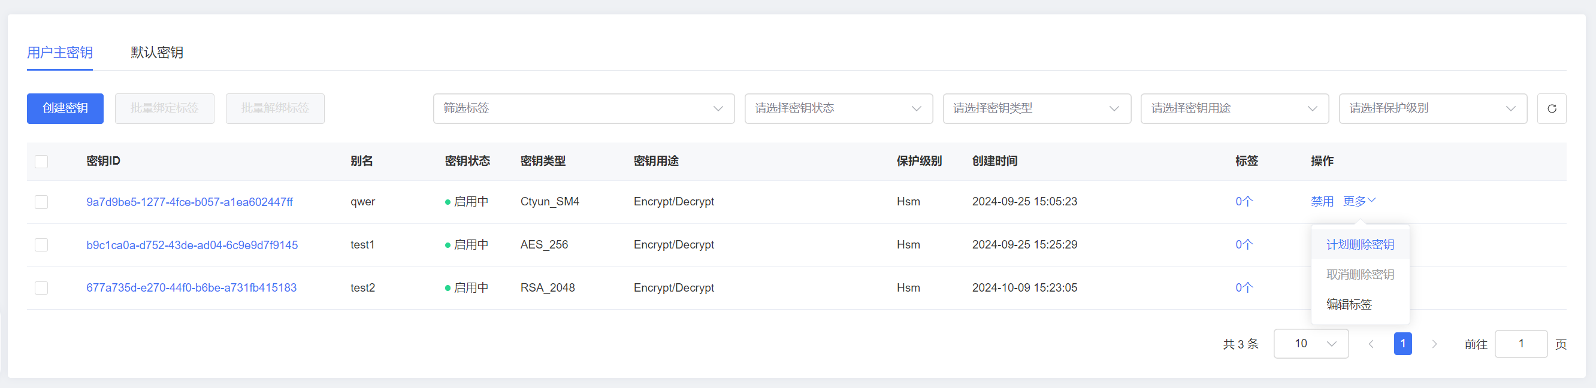Toggle the select-all header checkbox
1596x388 pixels.
tap(41, 162)
